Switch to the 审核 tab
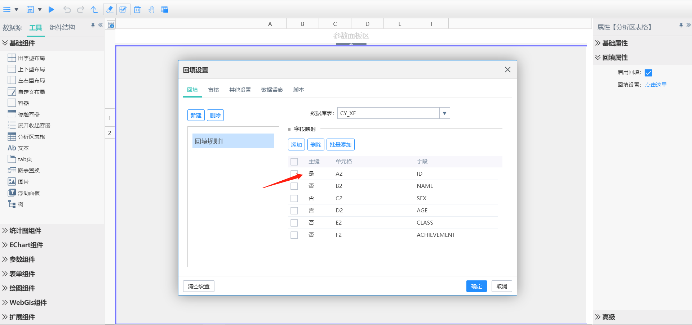Image resolution: width=692 pixels, height=325 pixels. [x=213, y=90]
